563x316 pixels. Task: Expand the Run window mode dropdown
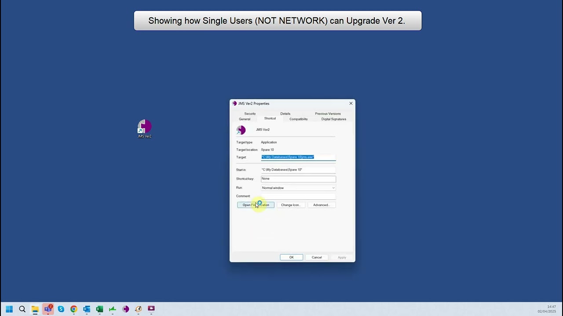pos(298,188)
